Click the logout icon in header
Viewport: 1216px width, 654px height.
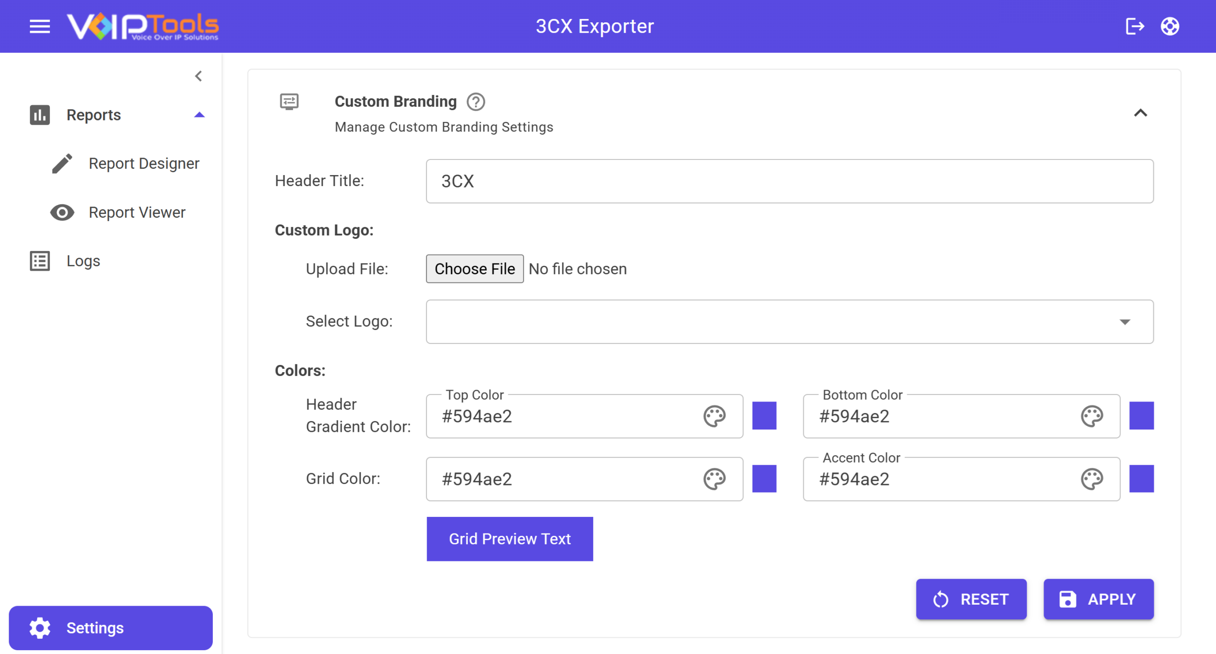[x=1135, y=26]
